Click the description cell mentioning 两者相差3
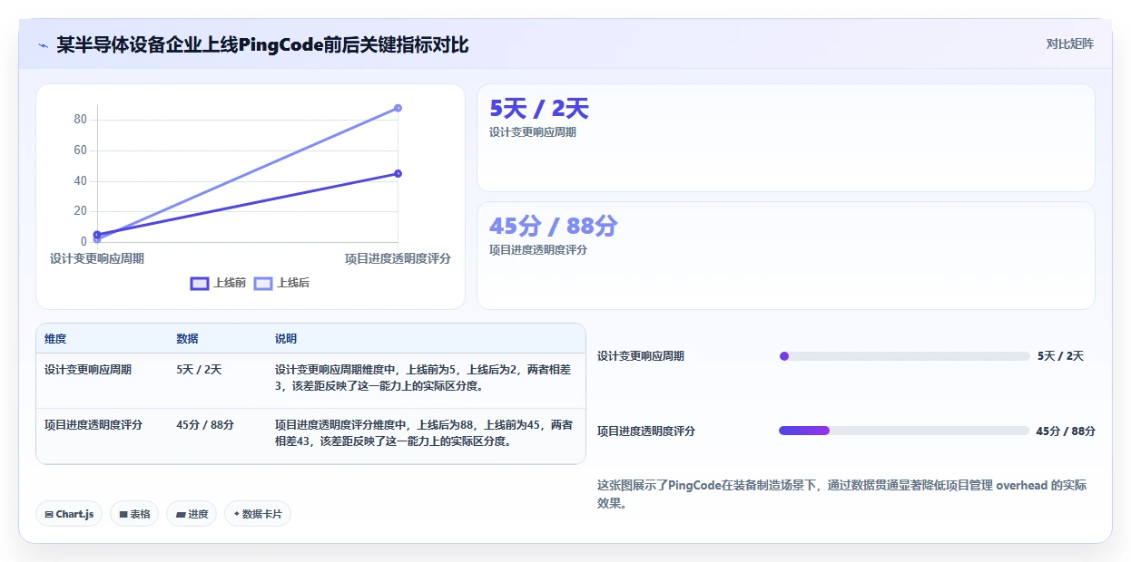This screenshot has width=1131, height=562. pyautogui.click(x=424, y=378)
